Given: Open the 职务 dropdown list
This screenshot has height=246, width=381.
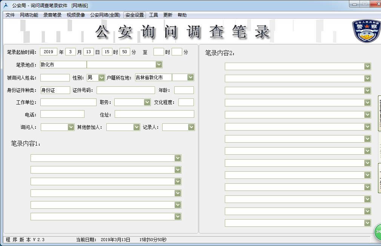Looking at the screenshot, I should pyautogui.click(x=147, y=102).
